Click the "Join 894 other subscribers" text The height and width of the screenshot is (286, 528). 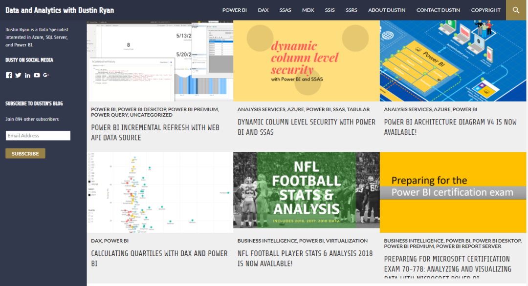(x=32, y=119)
